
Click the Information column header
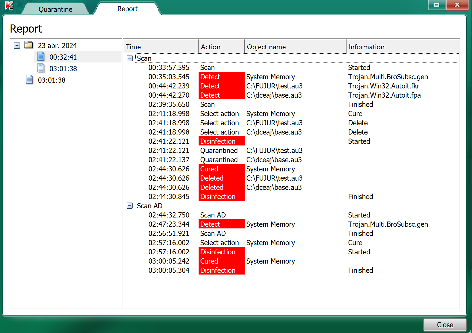point(403,47)
